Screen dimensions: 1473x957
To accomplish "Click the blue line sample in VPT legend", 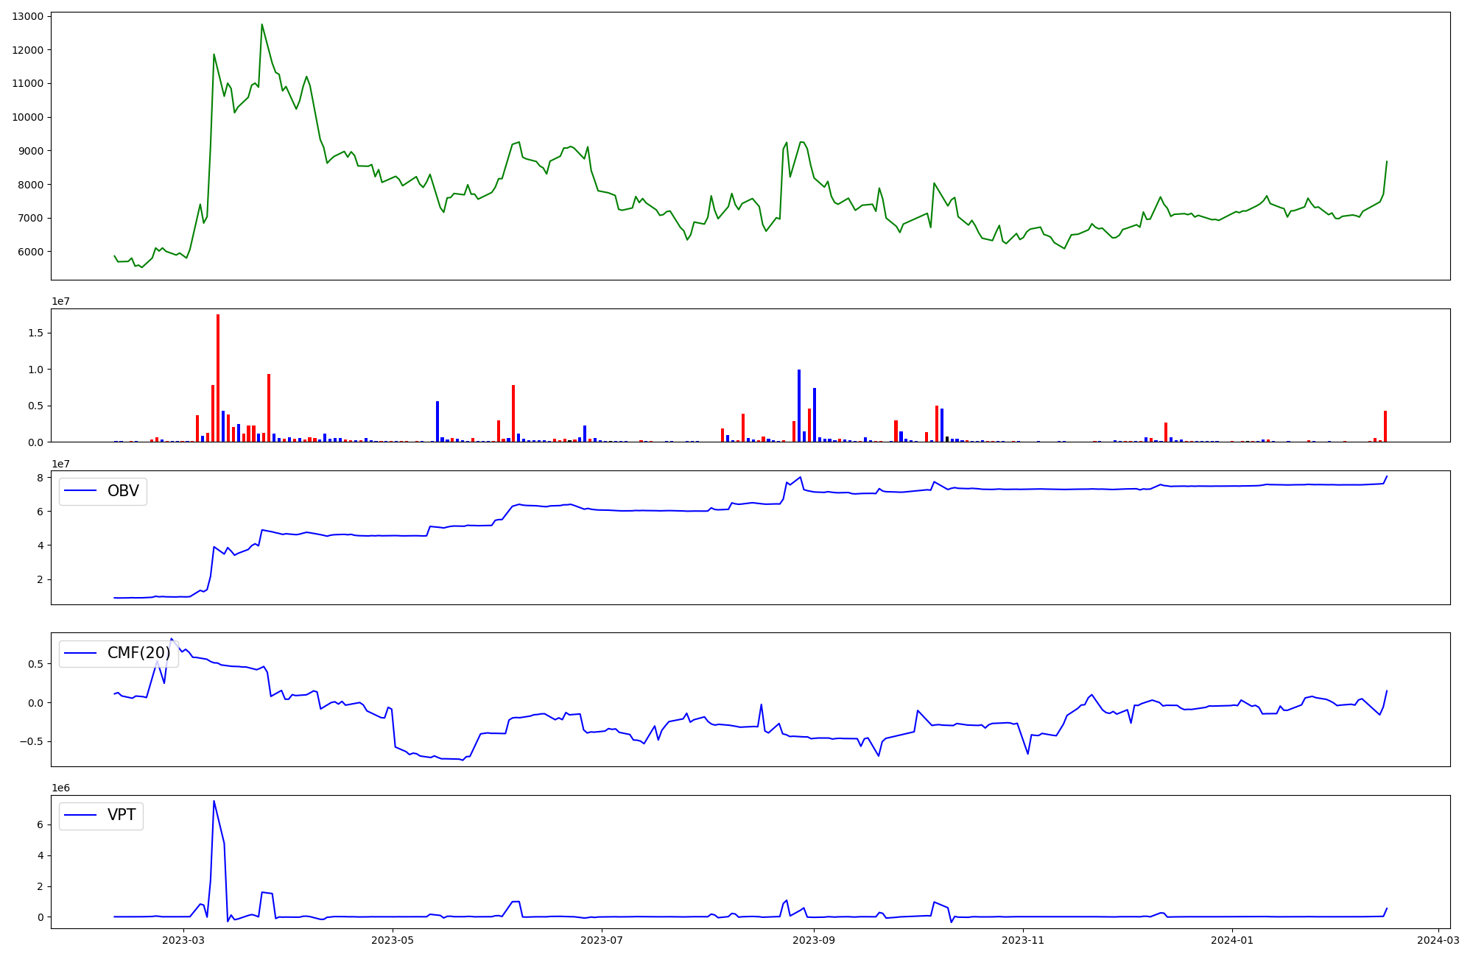I will [81, 815].
